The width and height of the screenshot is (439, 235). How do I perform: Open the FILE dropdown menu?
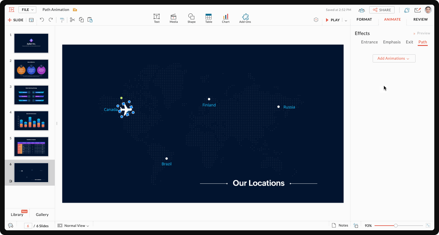tap(27, 10)
